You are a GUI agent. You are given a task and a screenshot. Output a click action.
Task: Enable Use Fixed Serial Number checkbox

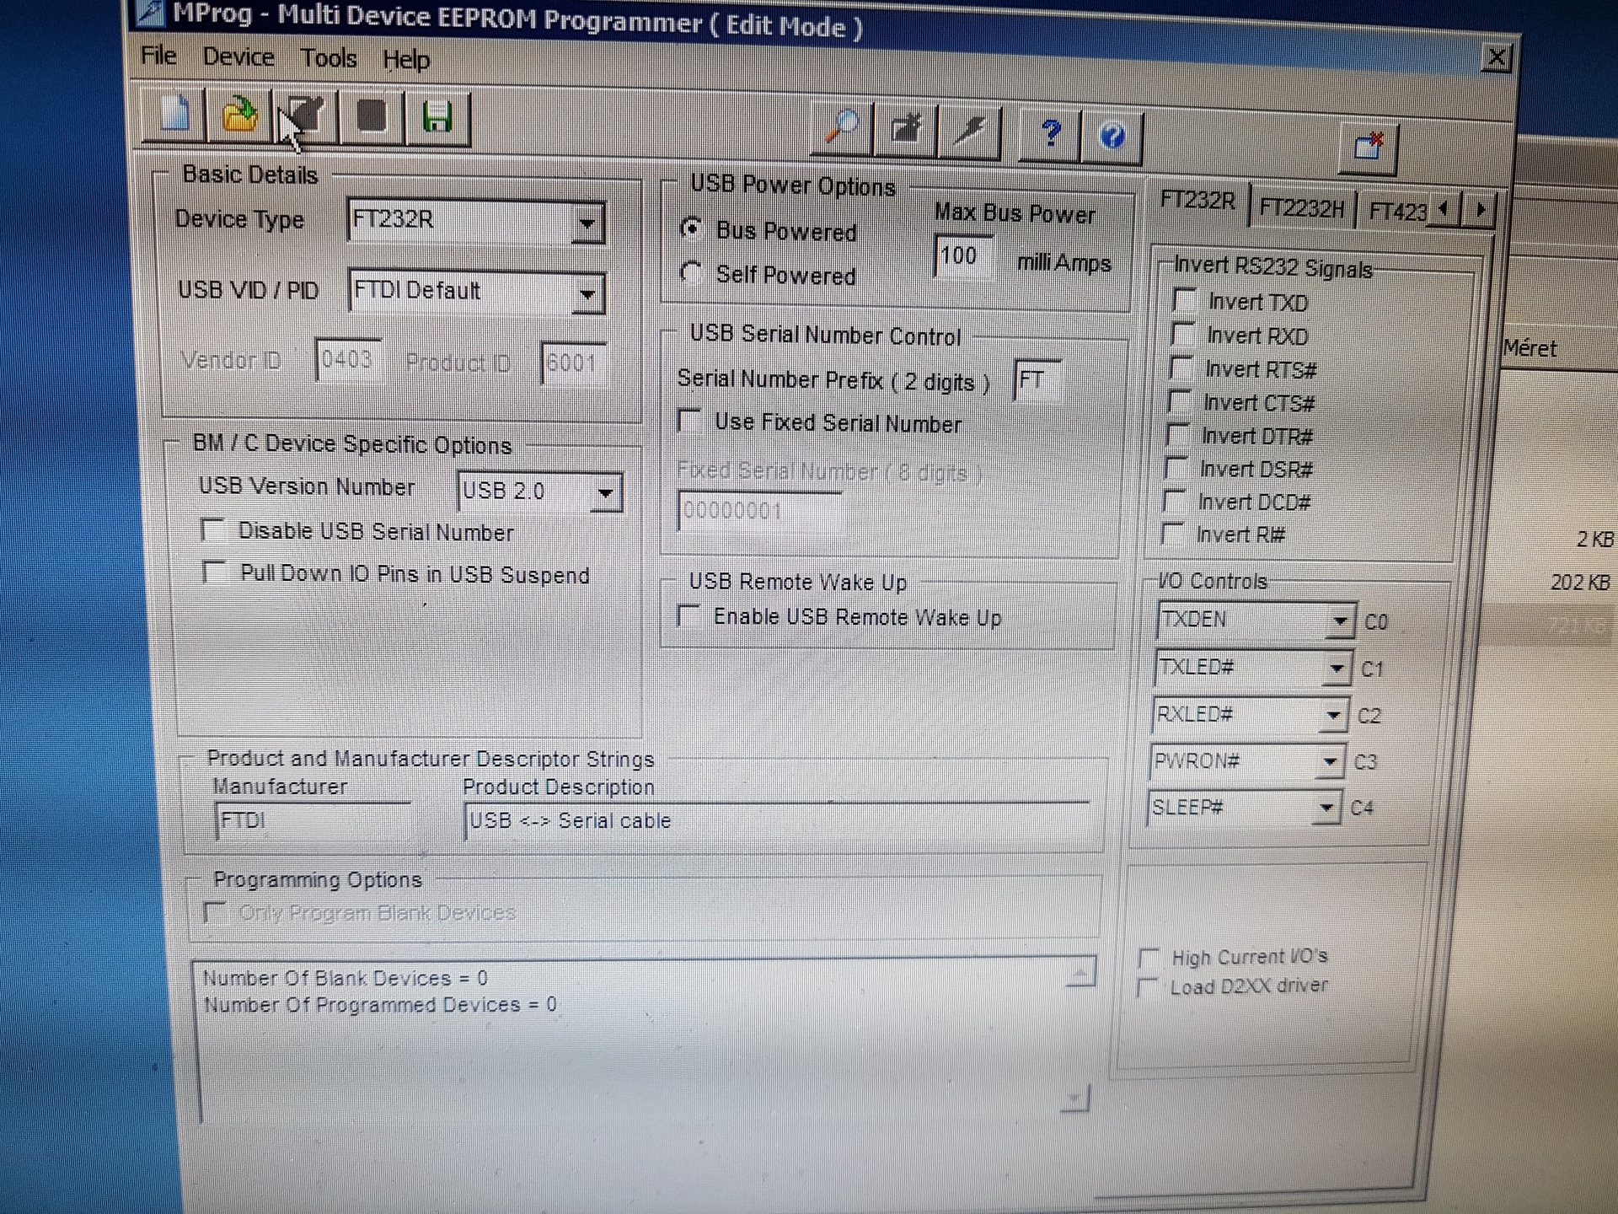pyautogui.click(x=690, y=421)
